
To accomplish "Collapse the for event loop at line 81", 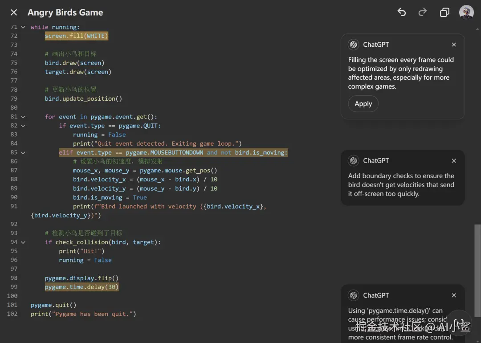I will coord(23,117).
